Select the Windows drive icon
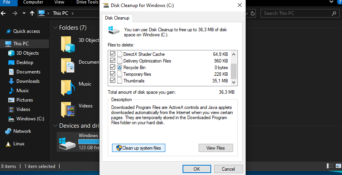342x175 pixels. tap(67, 143)
